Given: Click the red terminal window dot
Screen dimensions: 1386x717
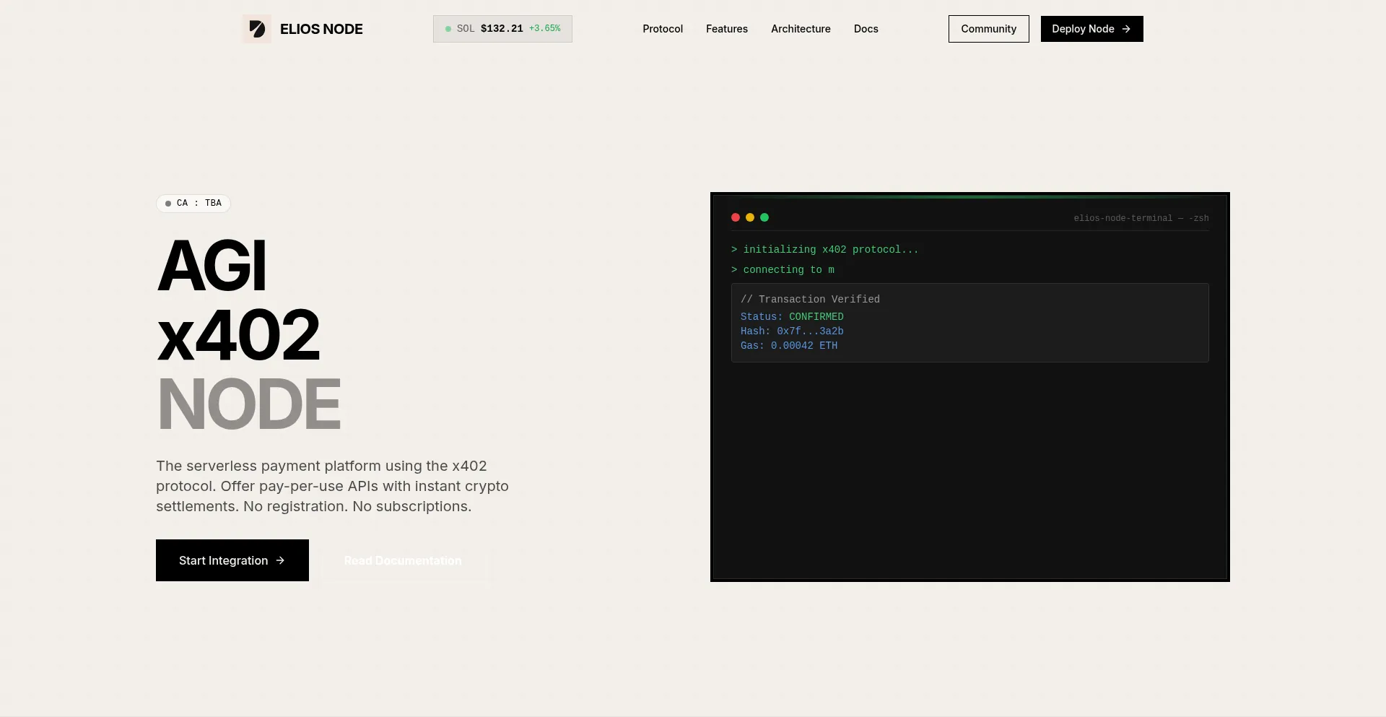Looking at the screenshot, I should point(736,217).
